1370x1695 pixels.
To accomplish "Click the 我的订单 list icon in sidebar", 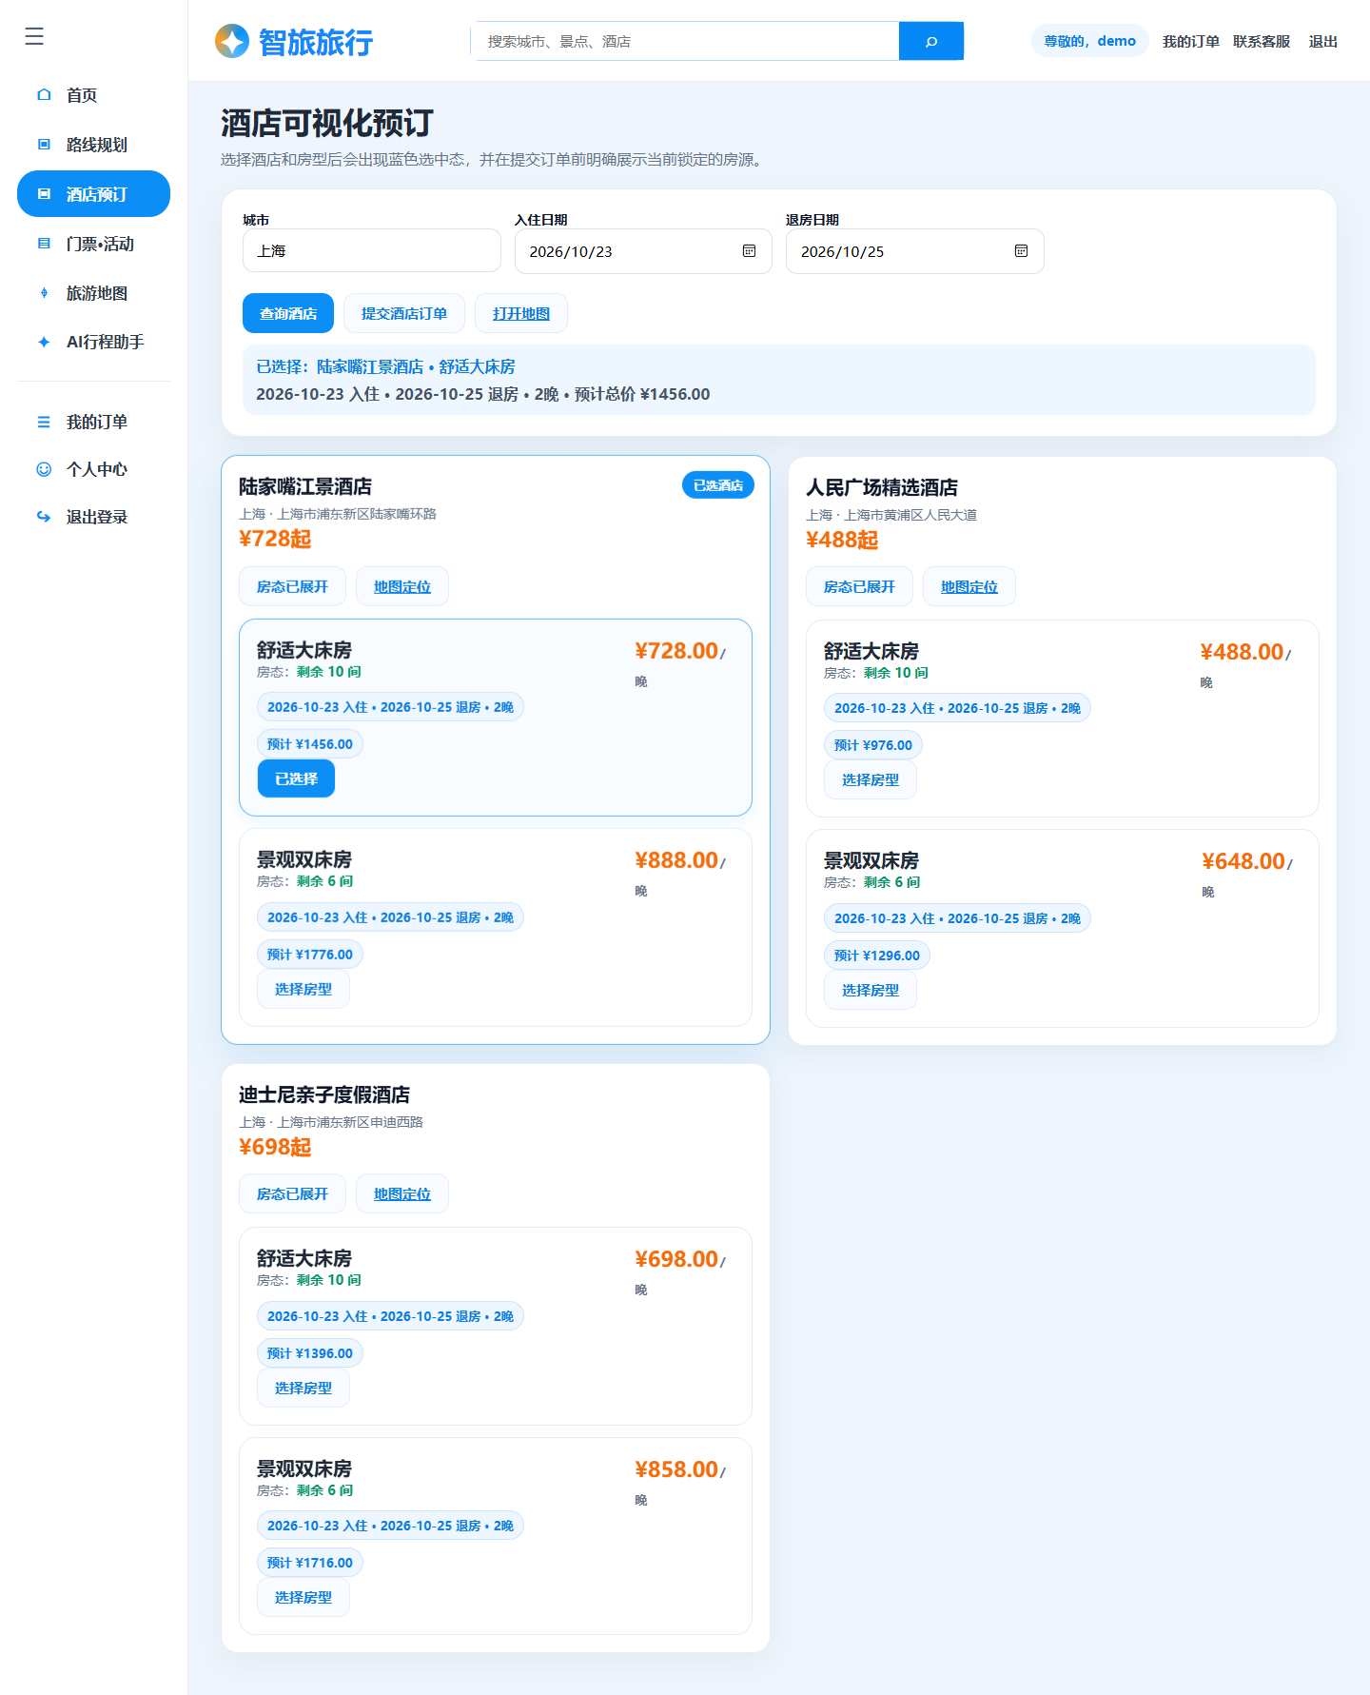I will tap(44, 422).
